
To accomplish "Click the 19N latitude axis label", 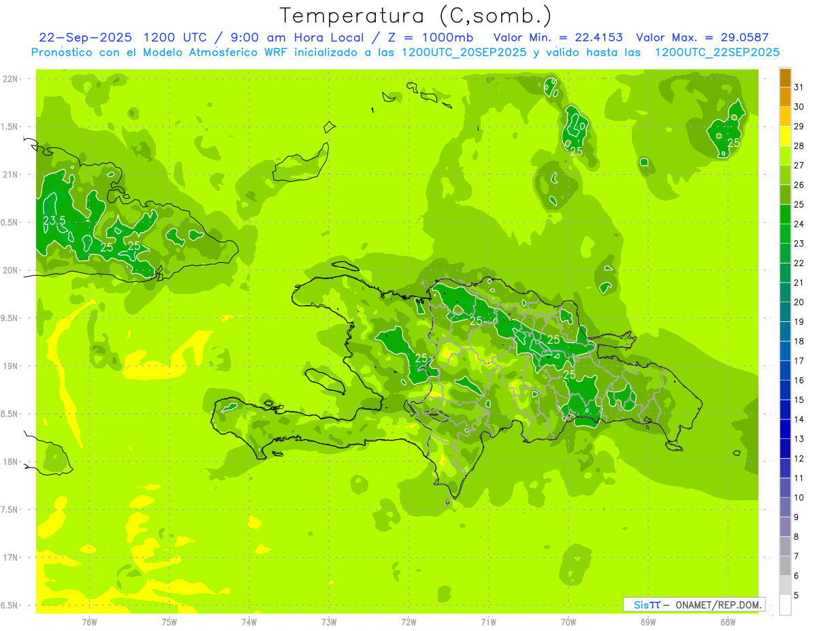I will (x=10, y=366).
